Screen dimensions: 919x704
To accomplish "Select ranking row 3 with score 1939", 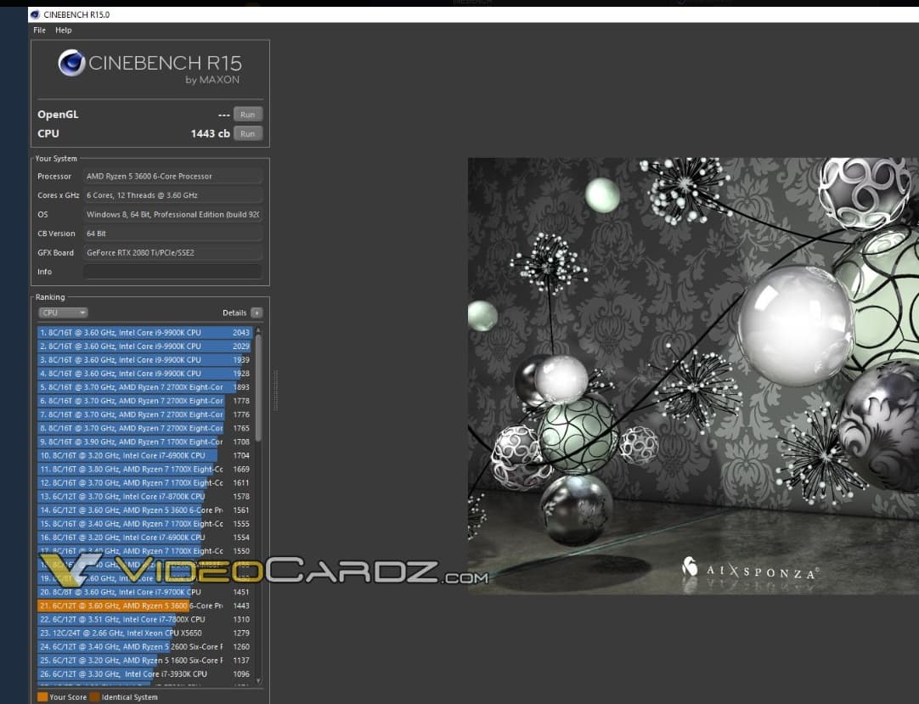I will click(145, 360).
